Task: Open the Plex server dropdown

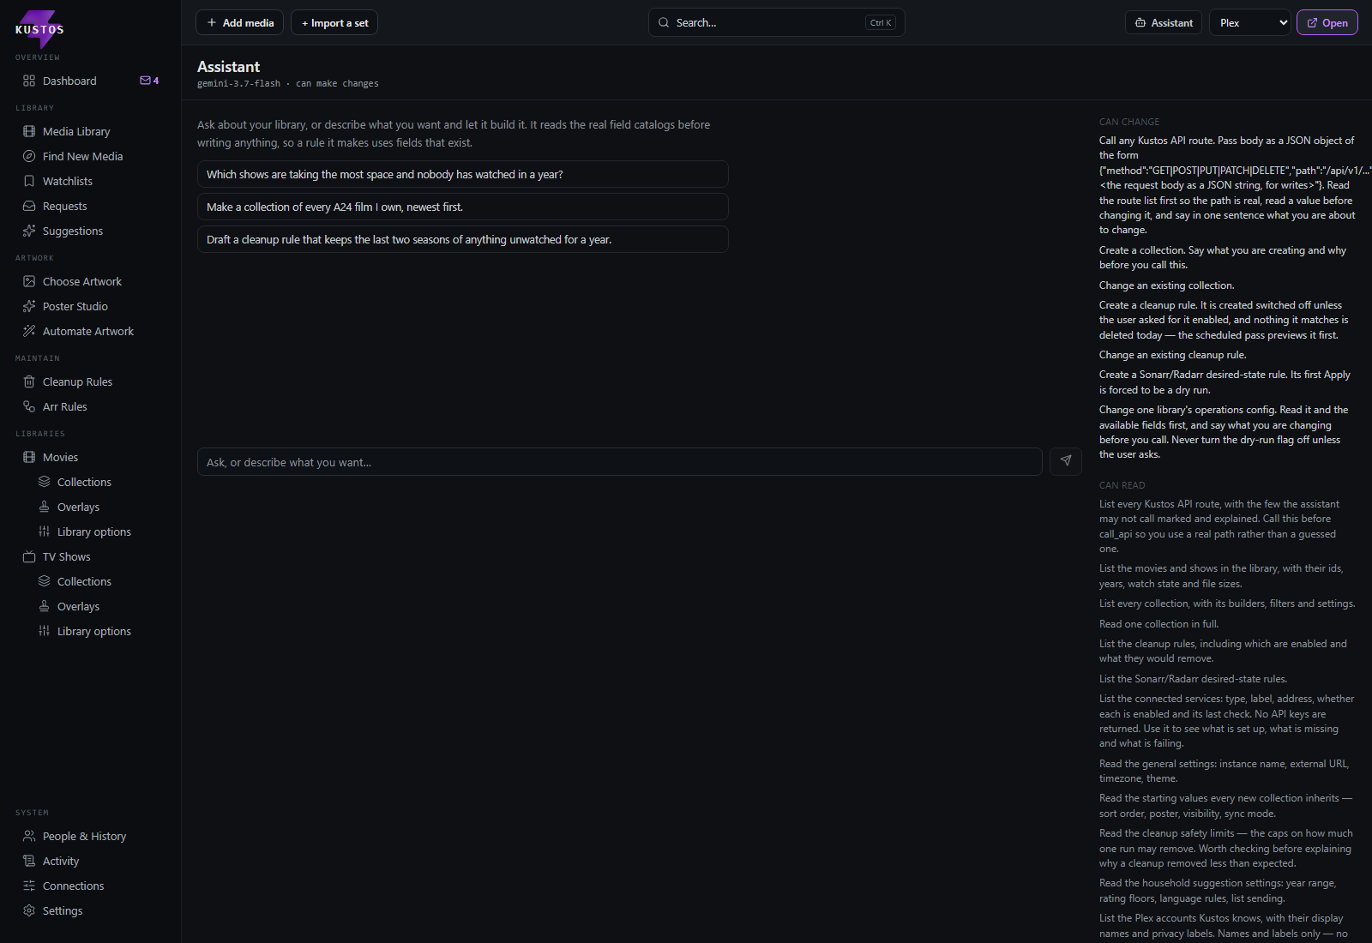Action: (x=1250, y=23)
